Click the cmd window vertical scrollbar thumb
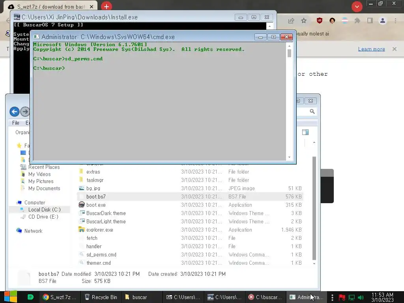 [x=289, y=53]
